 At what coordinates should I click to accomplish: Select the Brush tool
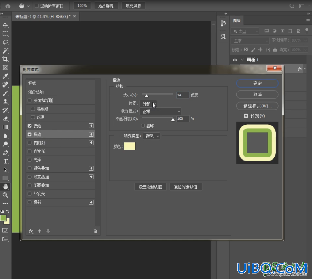click(x=5, y=93)
